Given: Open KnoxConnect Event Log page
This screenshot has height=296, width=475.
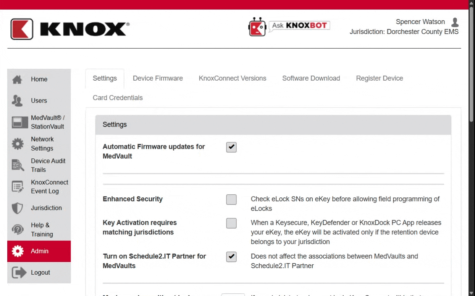Looking at the screenshot, I should pos(39,187).
